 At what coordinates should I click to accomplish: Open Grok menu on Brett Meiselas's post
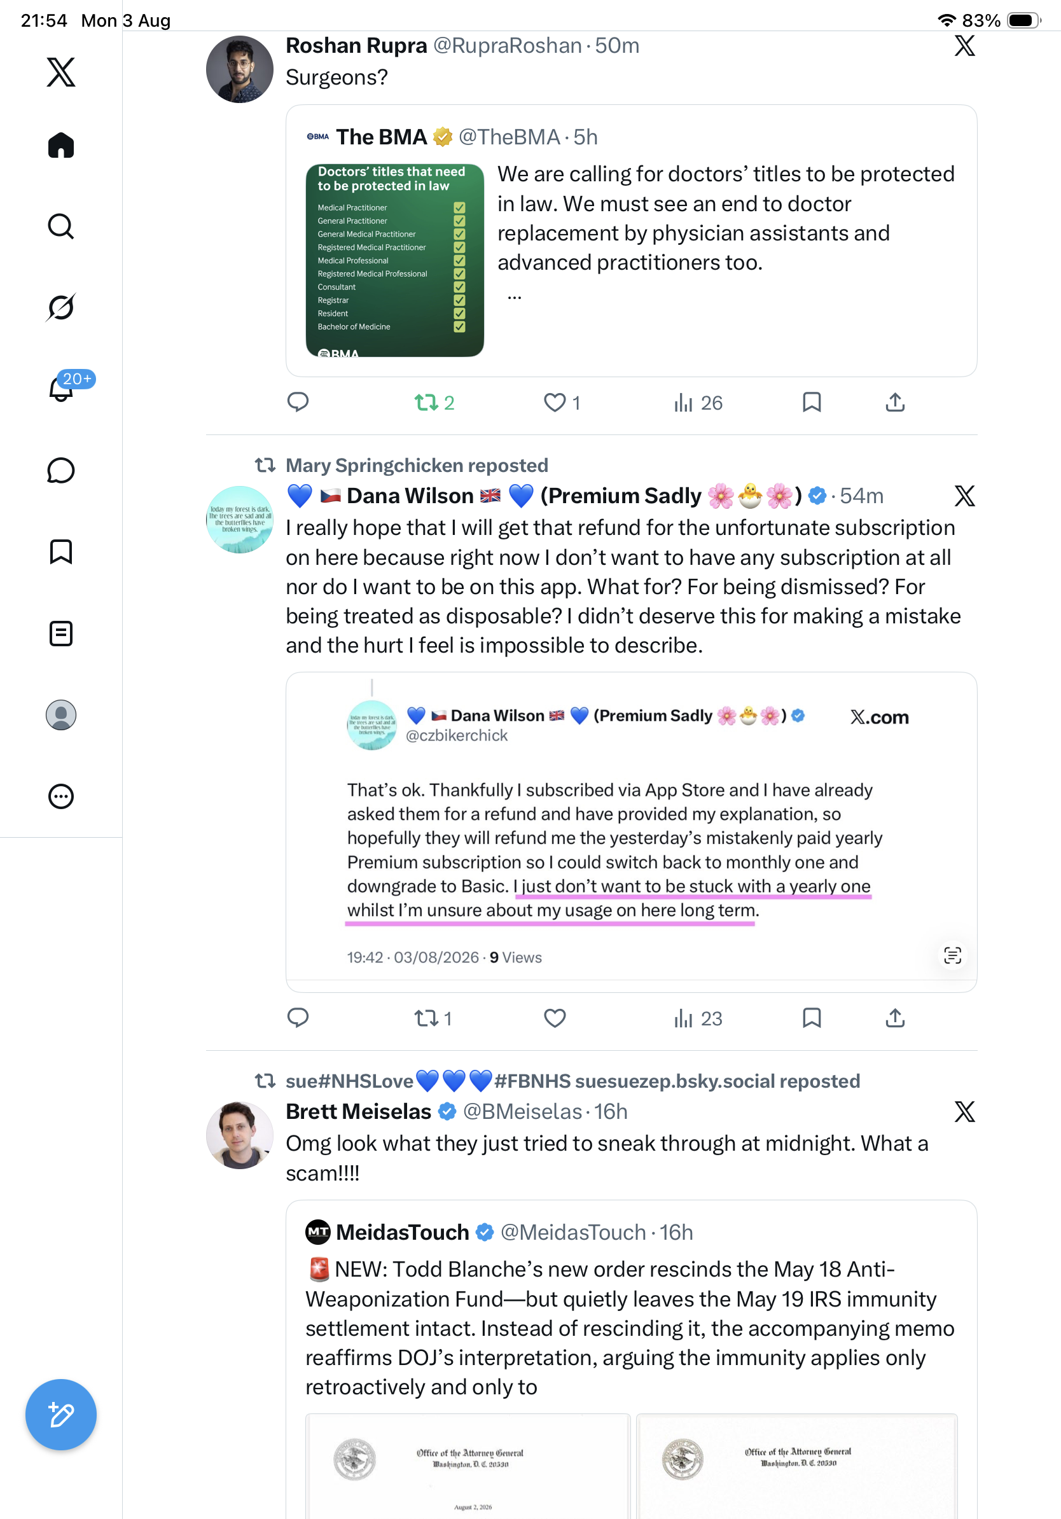pyautogui.click(x=964, y=1111)
